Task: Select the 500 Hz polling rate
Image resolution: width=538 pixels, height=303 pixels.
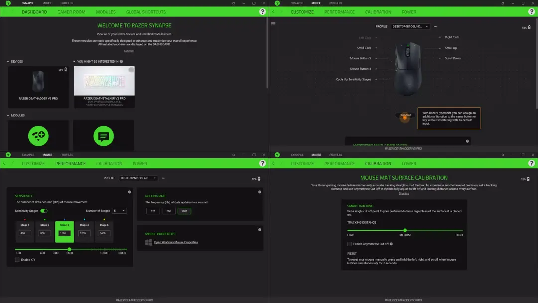Action: 169,211
